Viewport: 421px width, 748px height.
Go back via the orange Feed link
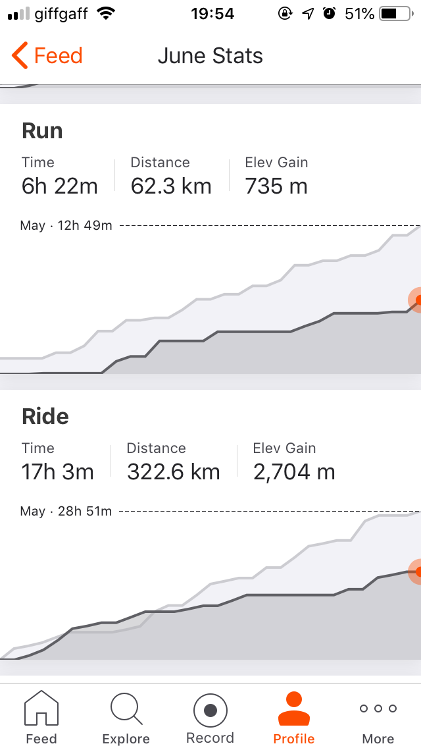pyautogui.click(x=58, y=56)
